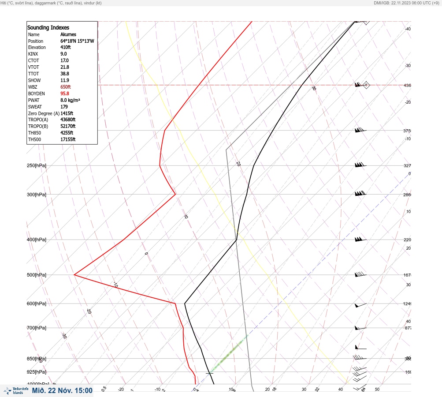Select the red WBZ value 650ft
Screen dimensions: 442x397
click(x=65, y=87)
